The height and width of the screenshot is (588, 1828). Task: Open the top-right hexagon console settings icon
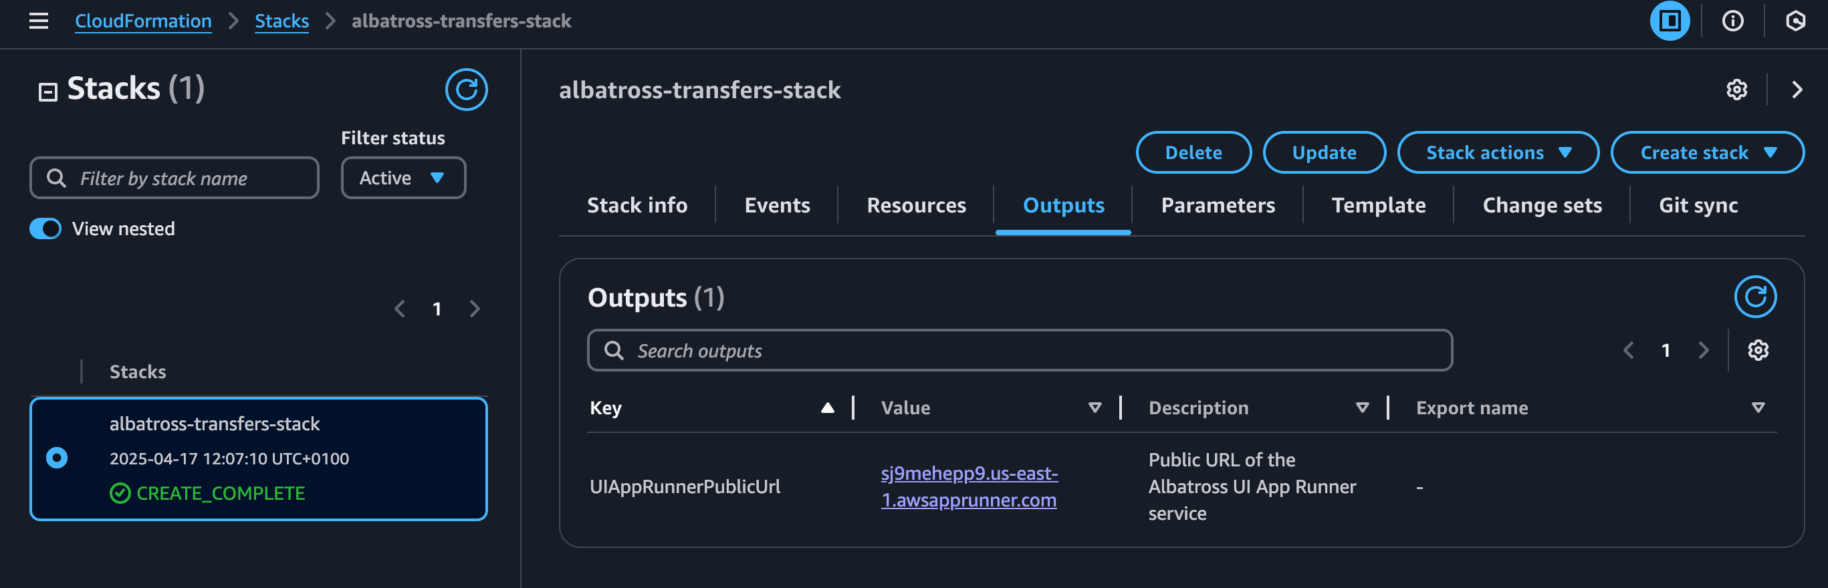pos(1795,21)
